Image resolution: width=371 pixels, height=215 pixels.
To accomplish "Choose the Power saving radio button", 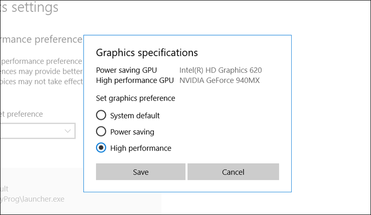I will [x=101, y=132].
